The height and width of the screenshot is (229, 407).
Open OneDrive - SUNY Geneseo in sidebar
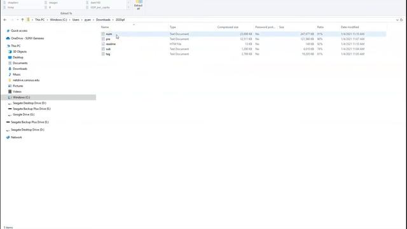(x=27, y=38)
